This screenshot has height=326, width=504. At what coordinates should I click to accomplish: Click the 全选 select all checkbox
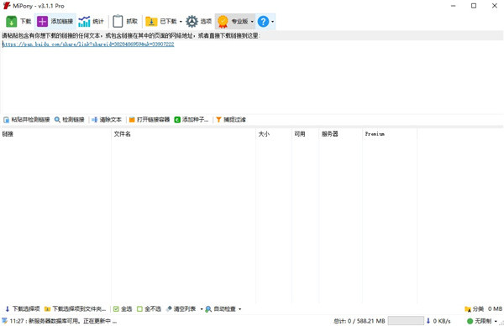(116, 309)
